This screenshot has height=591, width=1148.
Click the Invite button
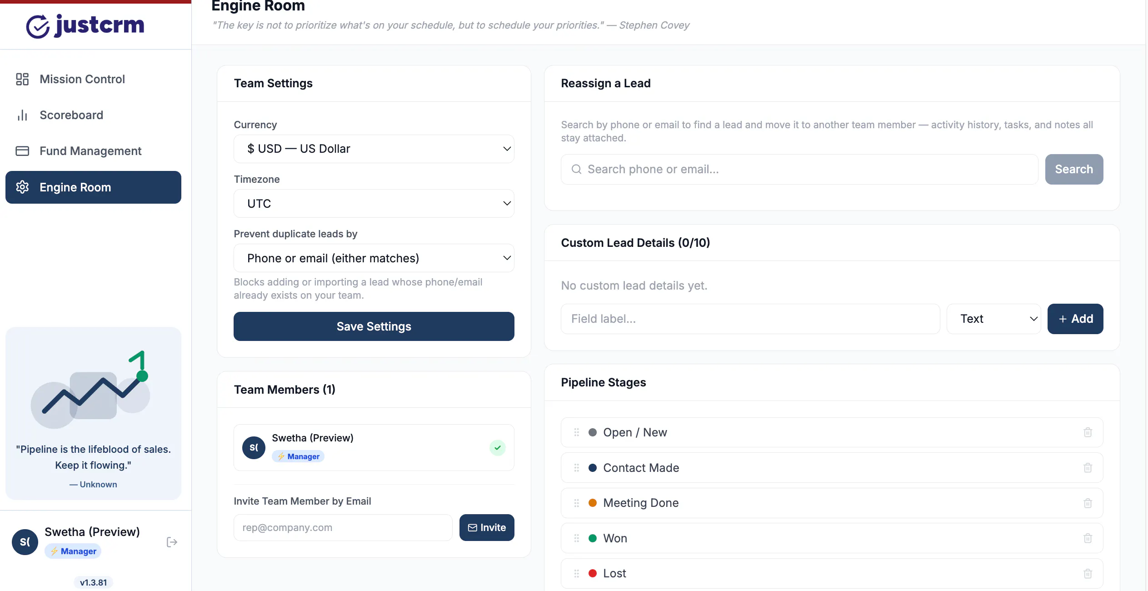[x=487, y=527]
